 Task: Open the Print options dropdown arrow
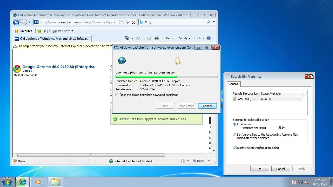point(162,38)
